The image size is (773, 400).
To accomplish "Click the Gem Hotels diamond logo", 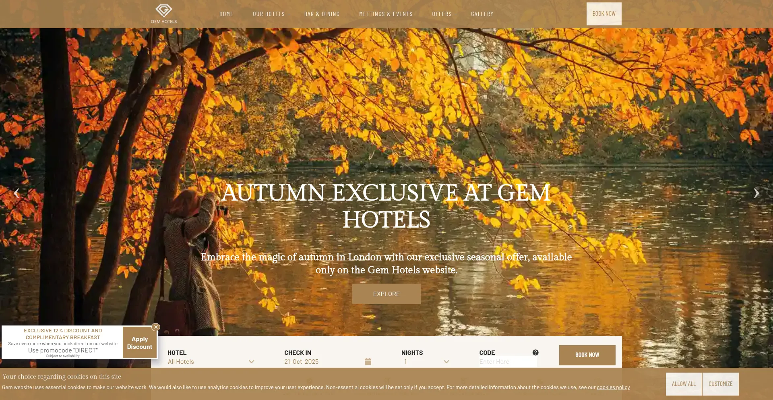I will pos(164,14).
